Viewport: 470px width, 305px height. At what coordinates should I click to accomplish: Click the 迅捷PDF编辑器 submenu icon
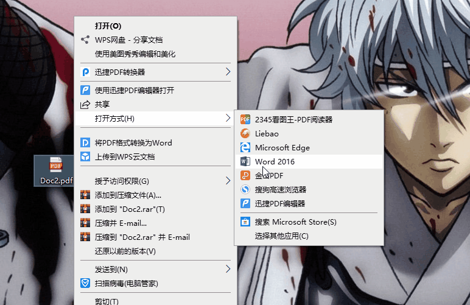tap(245, 203)
